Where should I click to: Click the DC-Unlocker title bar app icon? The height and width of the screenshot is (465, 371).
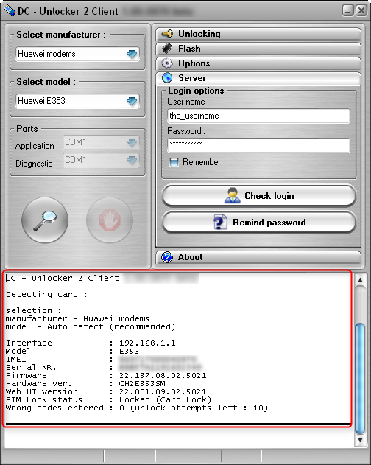coord(10,11)
